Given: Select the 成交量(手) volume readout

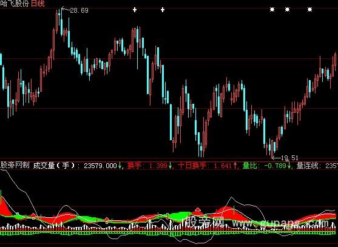Looking at the screenshot, I should 75,166.
